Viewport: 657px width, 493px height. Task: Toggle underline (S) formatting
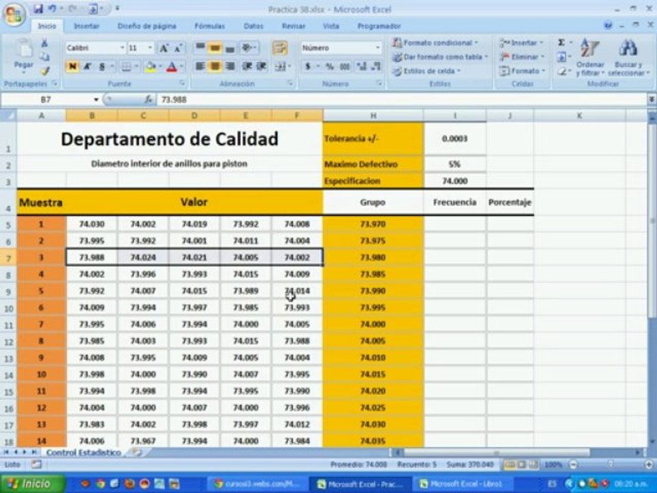coord(102,66)
